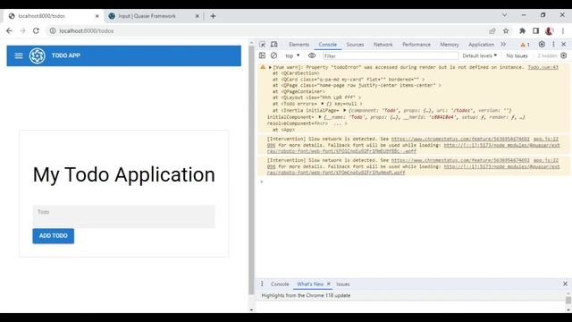Open a new browser tab
Screen dimensions: 572x322
pos(213,16)
